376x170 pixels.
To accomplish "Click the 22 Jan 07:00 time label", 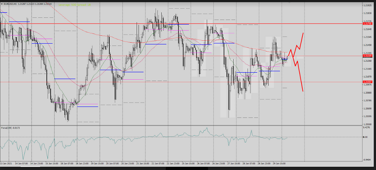I will coord(158,162).
